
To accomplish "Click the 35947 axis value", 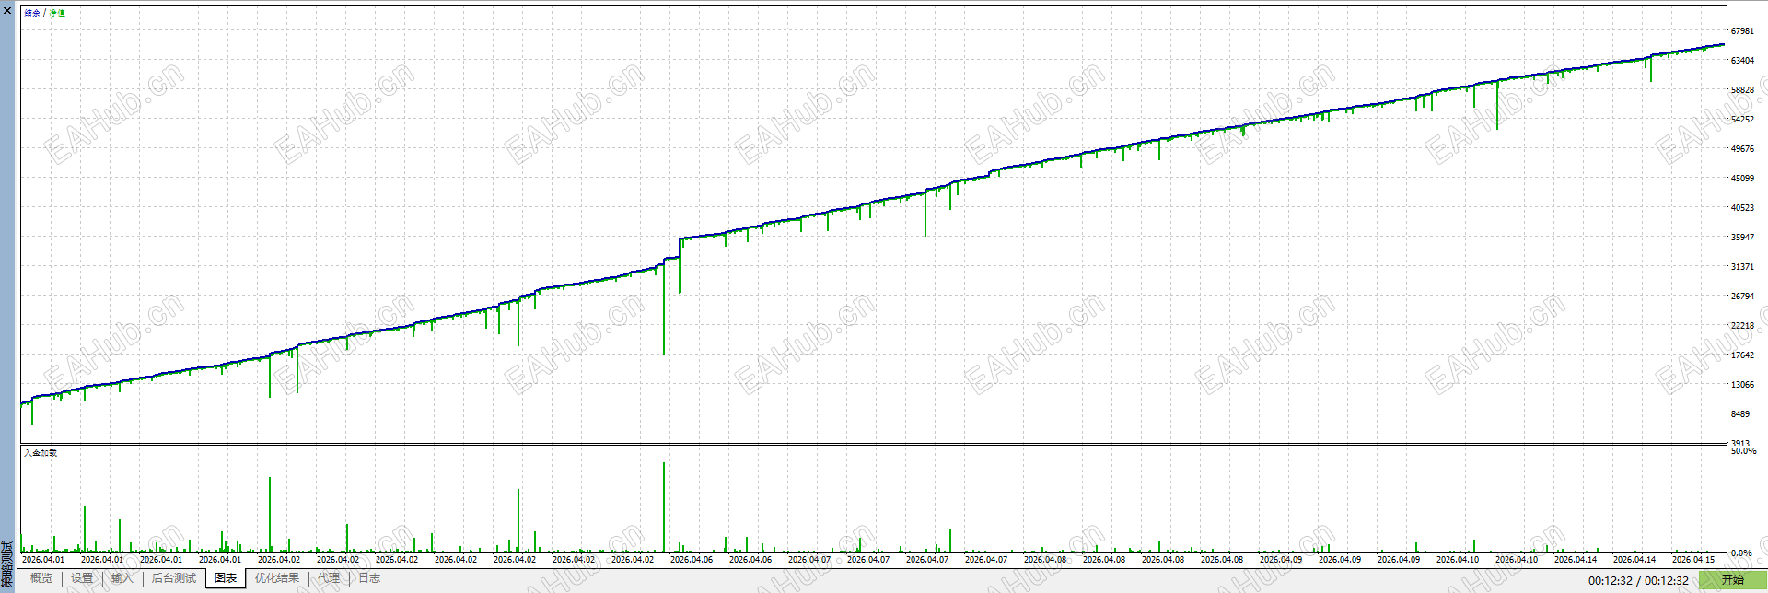I will coord(1742,238).
